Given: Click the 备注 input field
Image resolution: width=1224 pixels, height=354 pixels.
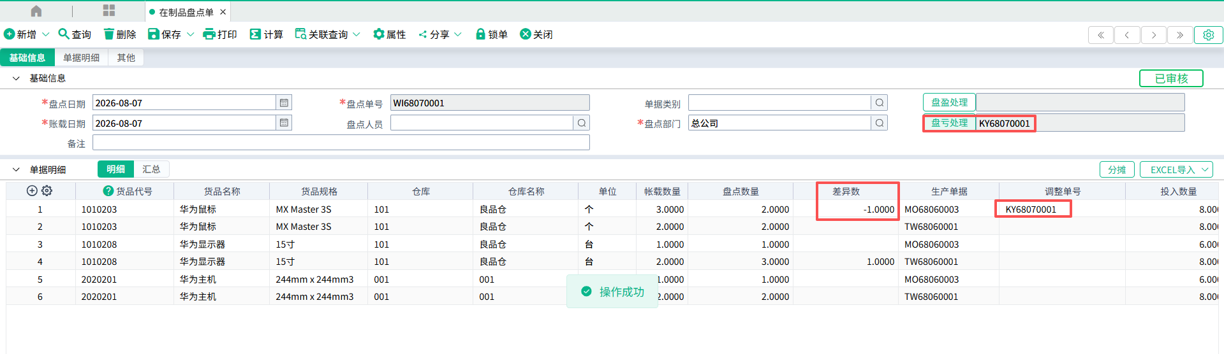Looking at the screenshot, I should [341, 143].
